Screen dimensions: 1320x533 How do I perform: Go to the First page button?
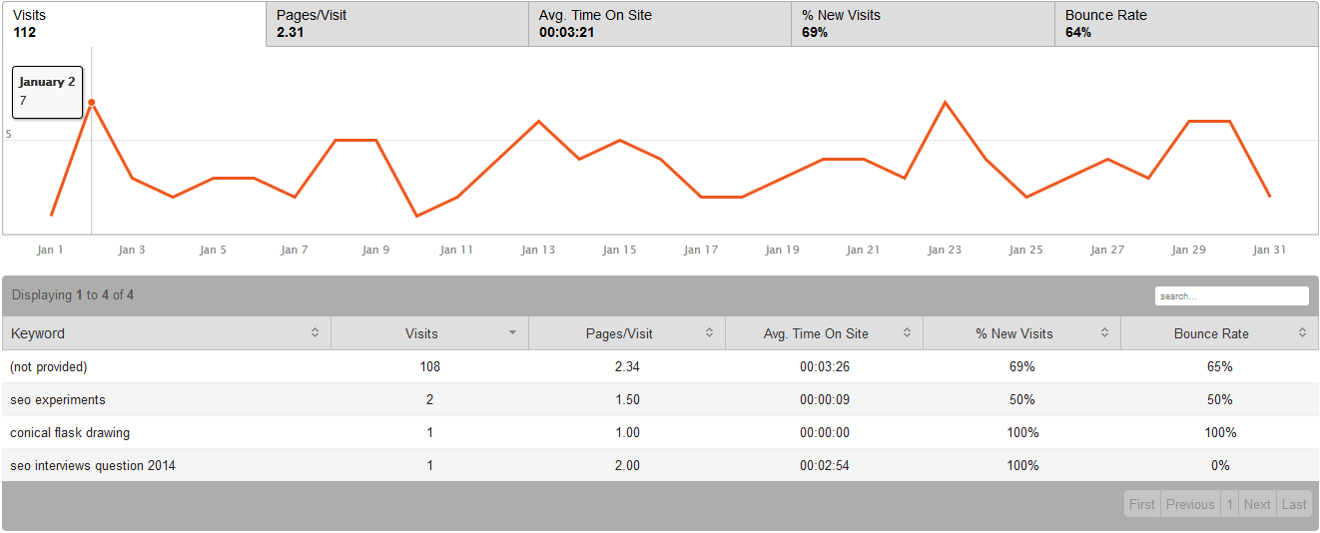coord(1142,504)
